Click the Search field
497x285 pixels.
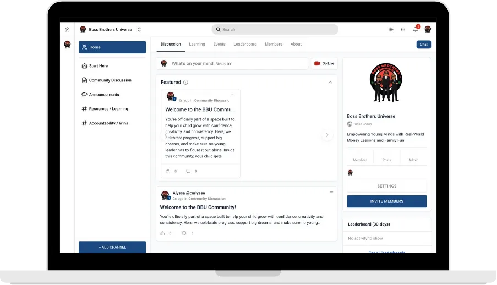[275, 30]
